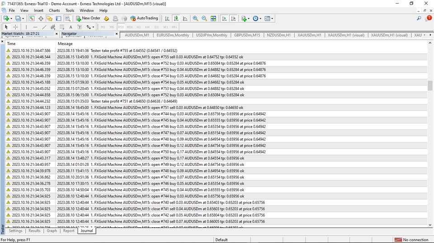Open the Arrows objects dropdown
434x243 pixels.
(90, 27)
